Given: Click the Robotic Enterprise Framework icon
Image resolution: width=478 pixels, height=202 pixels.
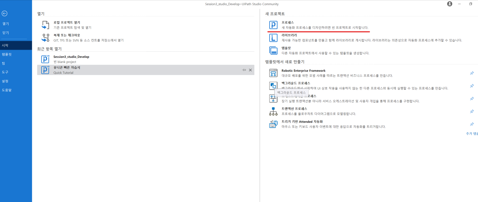Looking at the screenshot, I should tap(273, 73).
